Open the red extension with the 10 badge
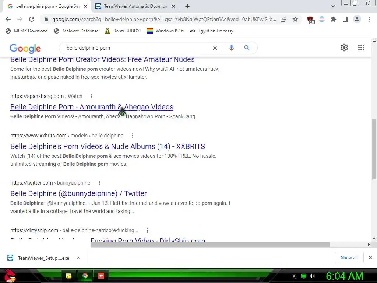This screenshot has height=283, width=377. pos(311,20)
